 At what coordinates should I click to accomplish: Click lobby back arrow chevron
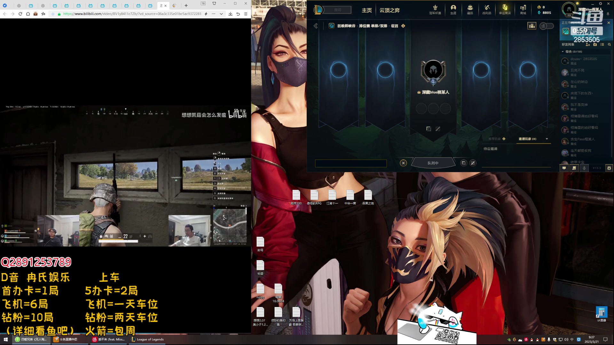[316, 26]
